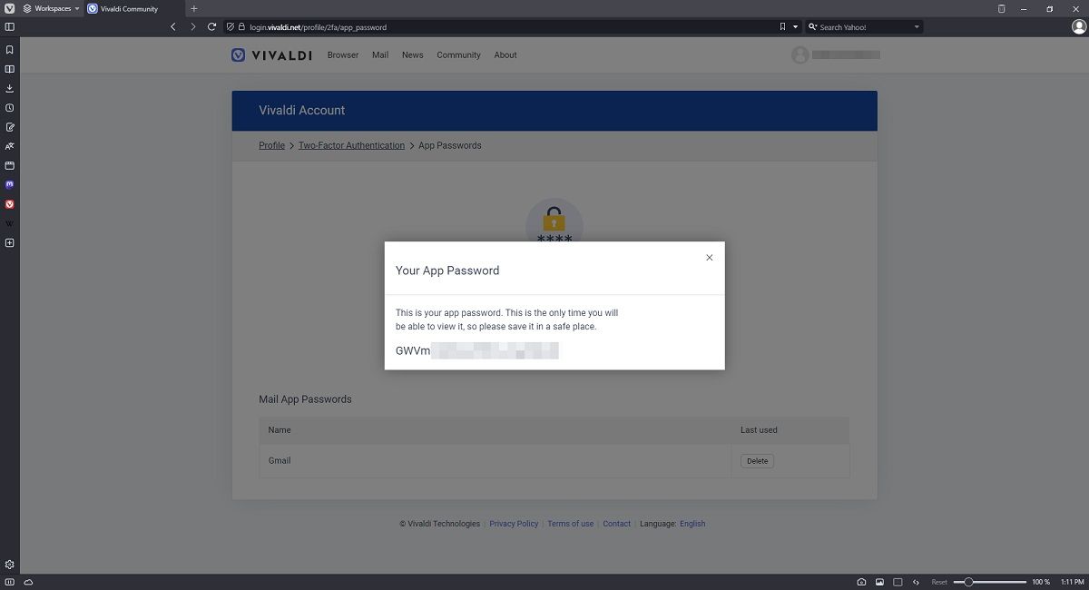Change language via English link
This screenshot has width=1089, height=590.
(x=692, y=524)
